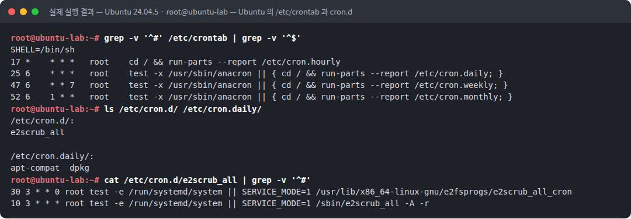
Task: Click the yellow minimize window dot
Action: pyautogui.click(x=23, y=12)
